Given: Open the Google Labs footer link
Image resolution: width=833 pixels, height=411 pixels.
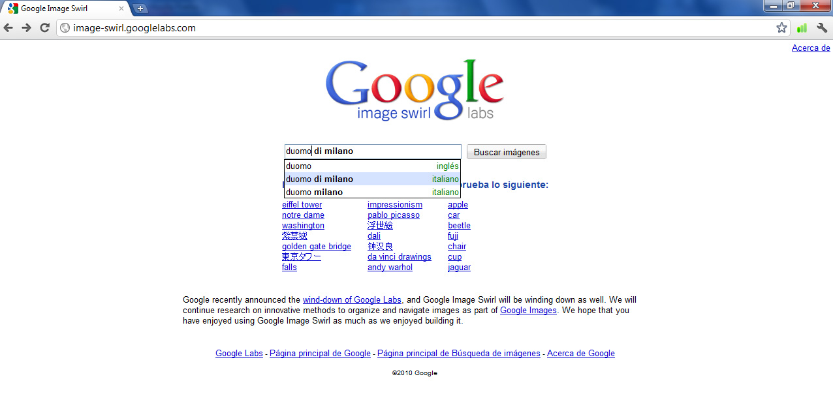Looking at the screenshot, I should point(239,354).
